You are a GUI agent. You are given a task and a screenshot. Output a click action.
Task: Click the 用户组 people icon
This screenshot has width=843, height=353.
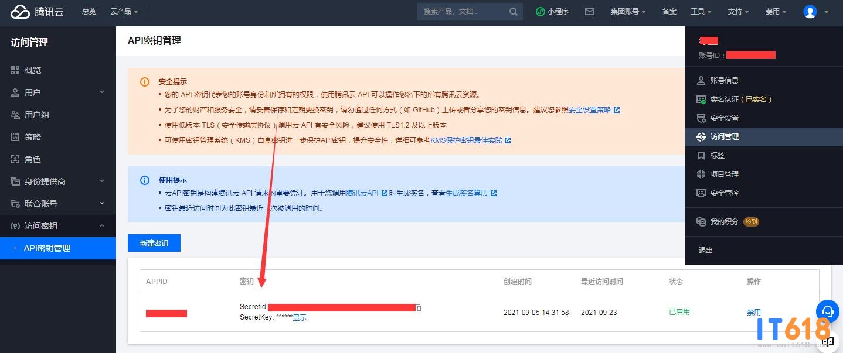pyautogui.click(x=15, y=115)
